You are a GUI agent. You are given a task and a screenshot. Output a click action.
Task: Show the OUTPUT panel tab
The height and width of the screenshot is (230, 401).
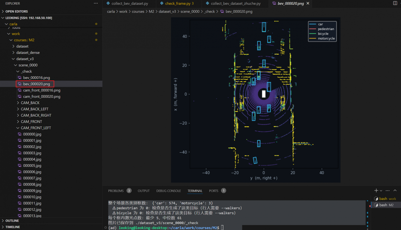point(144,191)
